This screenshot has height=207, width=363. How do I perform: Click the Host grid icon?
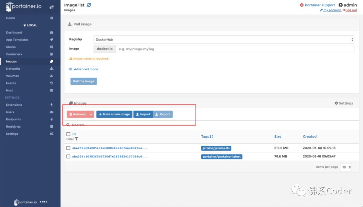[51, 90]
